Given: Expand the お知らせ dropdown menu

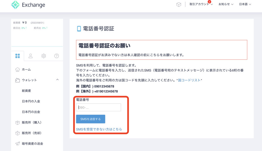Looking at the screenshot, I should coord(226,4).
